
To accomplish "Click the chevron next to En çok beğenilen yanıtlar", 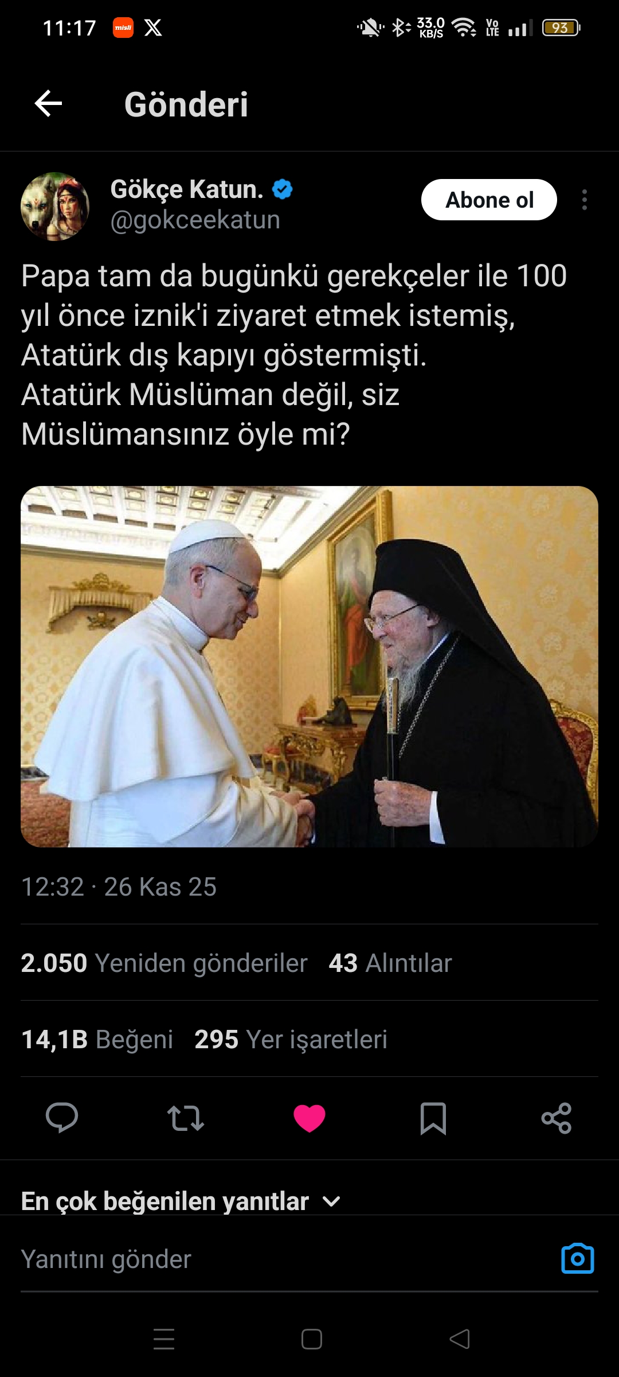I will pos(332,1201).
